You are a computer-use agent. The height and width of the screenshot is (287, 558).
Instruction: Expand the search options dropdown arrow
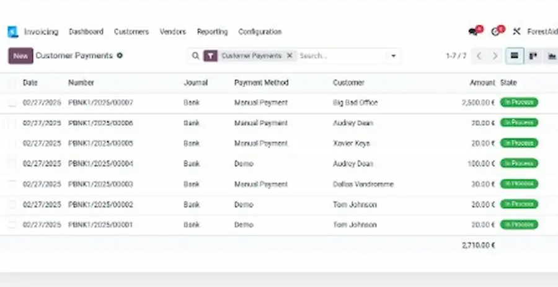click(x=393, y=56)
